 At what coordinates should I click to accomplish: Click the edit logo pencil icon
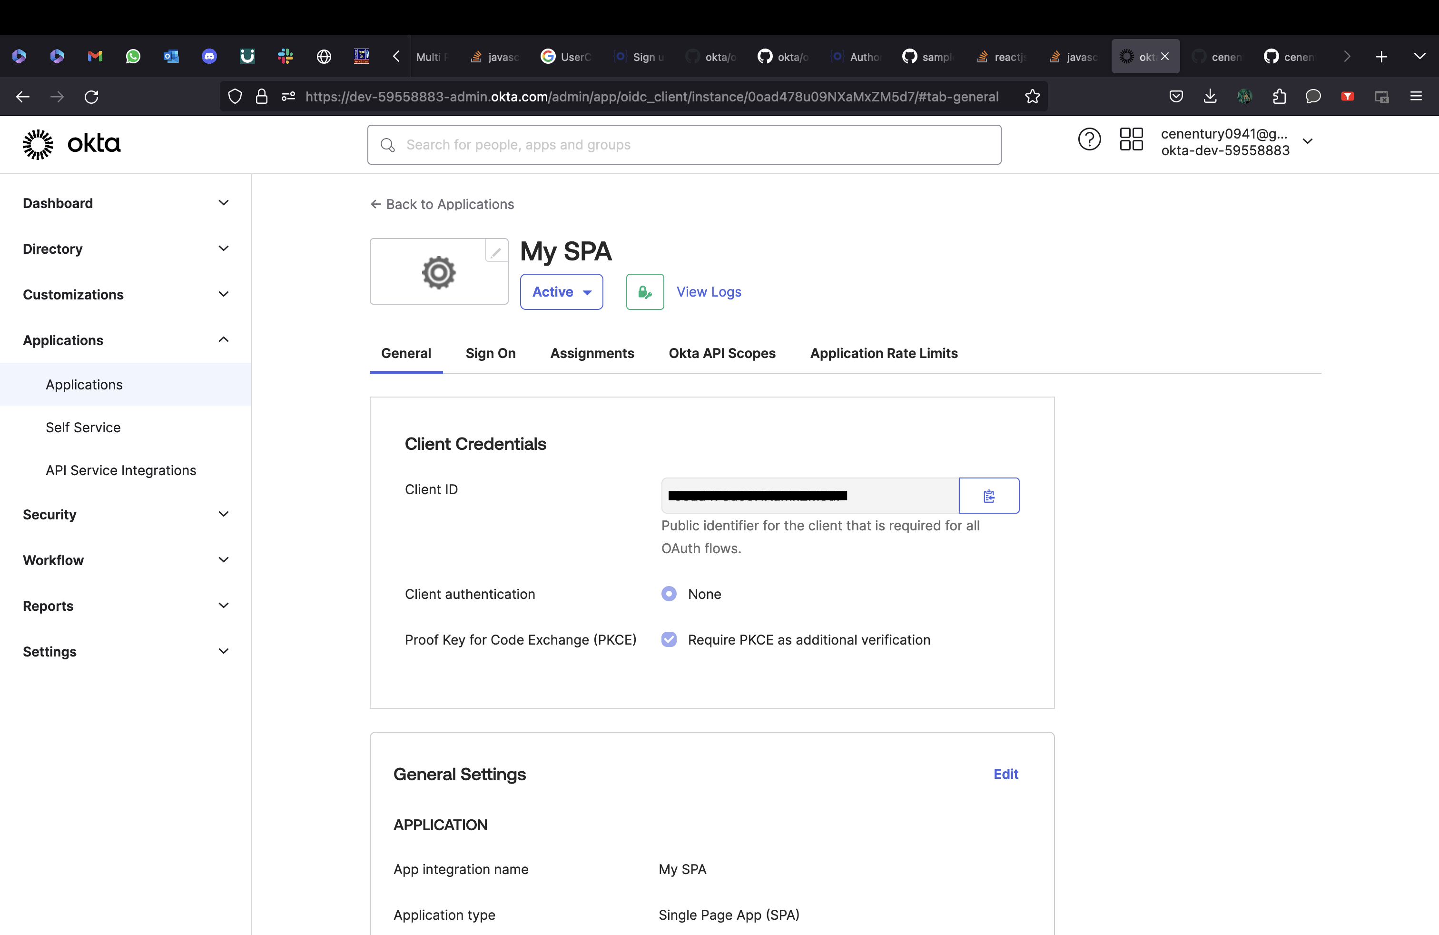click(x=496, y=251)
